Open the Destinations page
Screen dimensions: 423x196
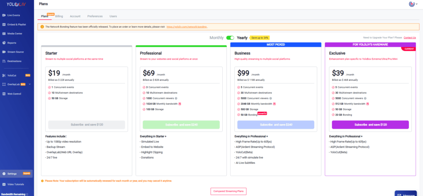point(14,61)
